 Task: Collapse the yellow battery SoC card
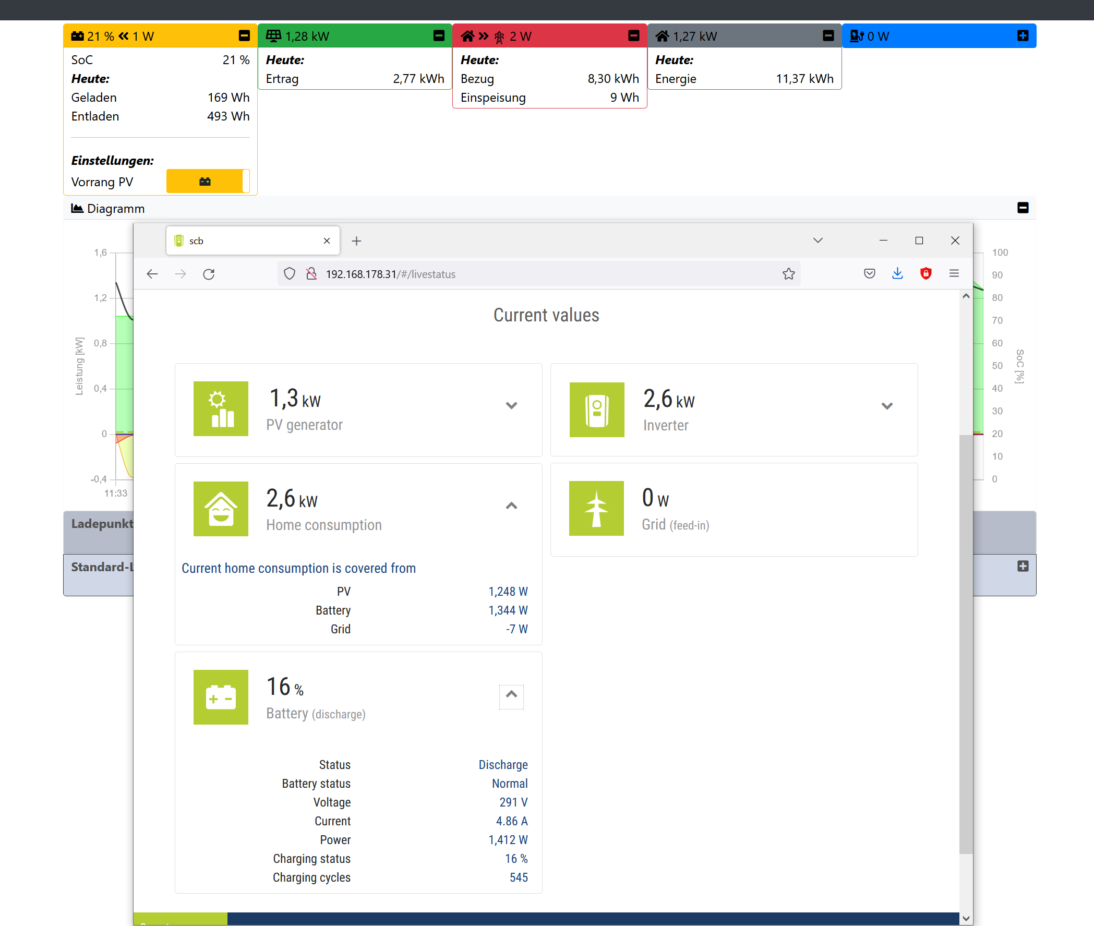pyautogui.click(x=244, y=35)
